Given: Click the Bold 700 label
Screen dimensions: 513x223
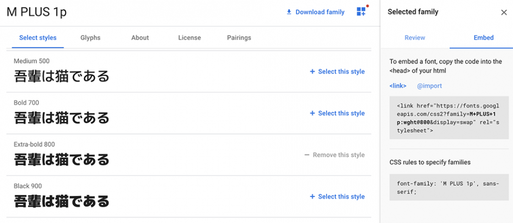Looking at the screenshot, I should [26, 103].
